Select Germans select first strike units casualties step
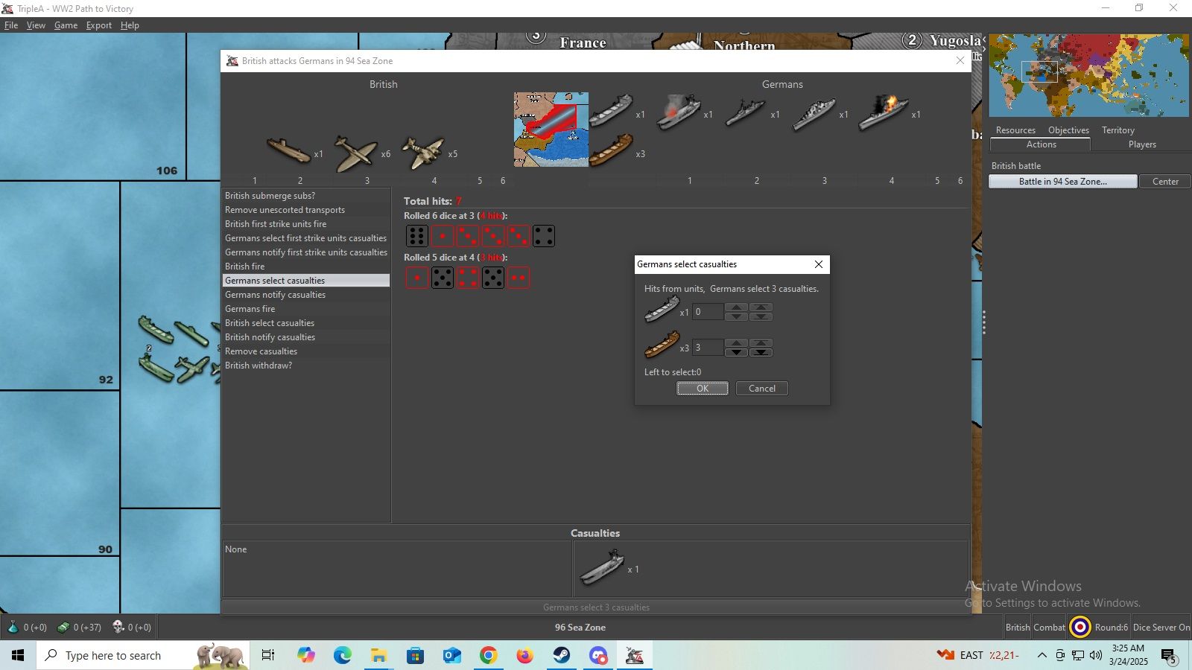The image size is (1192, 670). tap(306, 238)
